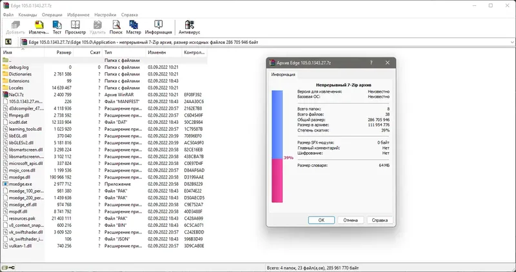
Task: Open the Справка menu
Action: point(130,15)
